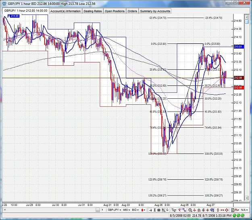Open the candlestick chart style dropdown
Image resolution: width=252 pixels, height=220 pixels.
click(143, 210)
